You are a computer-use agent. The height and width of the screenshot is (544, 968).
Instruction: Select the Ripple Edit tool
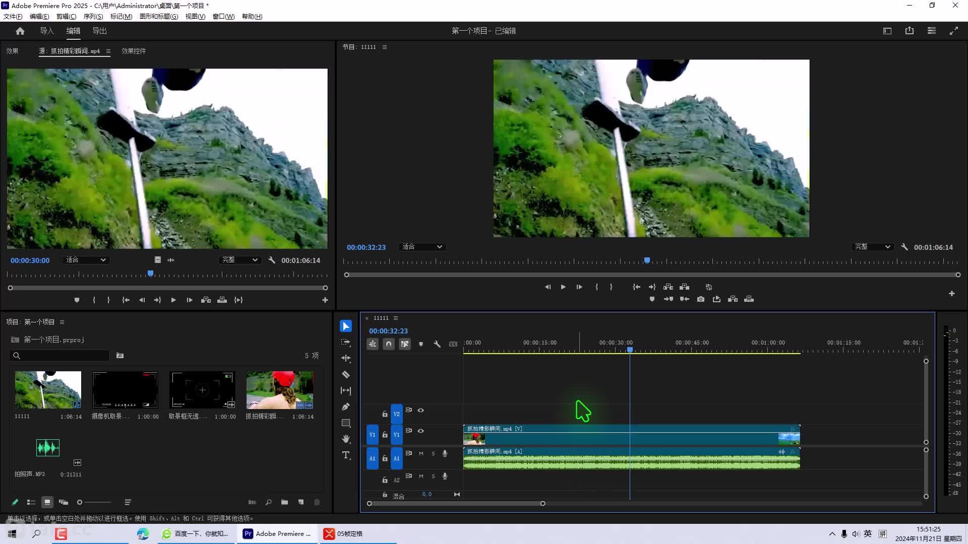[x=346, y=359]
